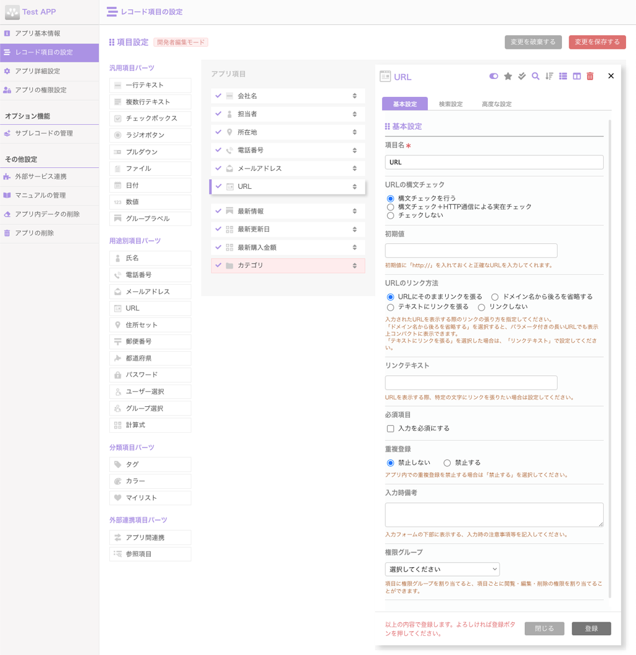
Task: Switch to the 高度な設定 tab
Action: click(x=496, y=104)
